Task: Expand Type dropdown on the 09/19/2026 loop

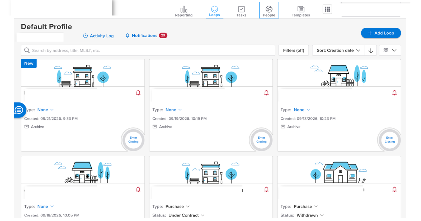Action: [x=174, y=110]
